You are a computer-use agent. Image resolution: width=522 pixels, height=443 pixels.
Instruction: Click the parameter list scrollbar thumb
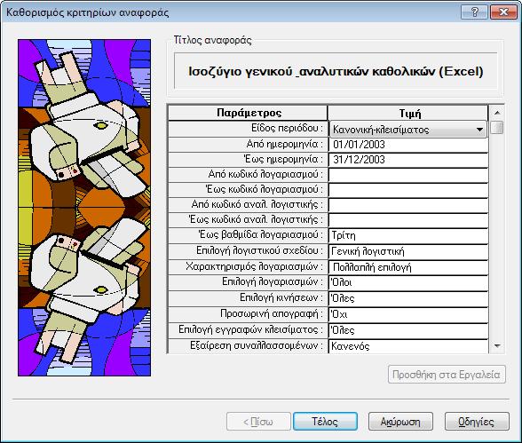tap(497, 128)
